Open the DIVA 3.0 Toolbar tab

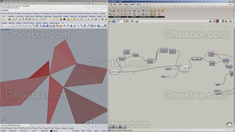click(29, 23)
